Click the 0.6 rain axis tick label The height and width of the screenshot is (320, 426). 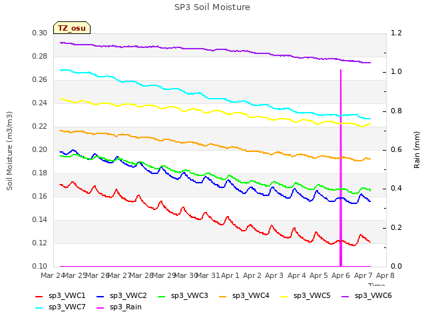[396, 149]
